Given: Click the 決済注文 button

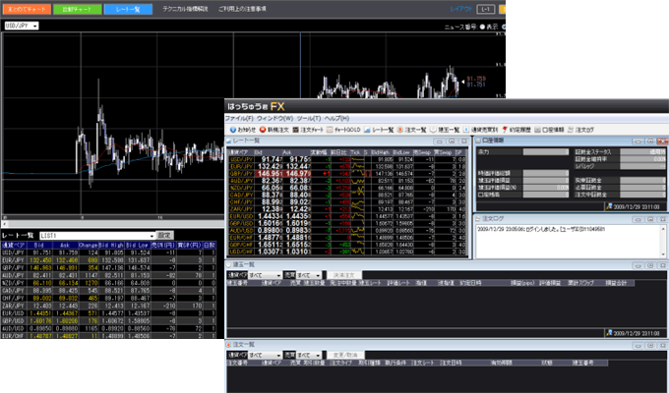Looking at the screenshot, I should coord(344,275).
